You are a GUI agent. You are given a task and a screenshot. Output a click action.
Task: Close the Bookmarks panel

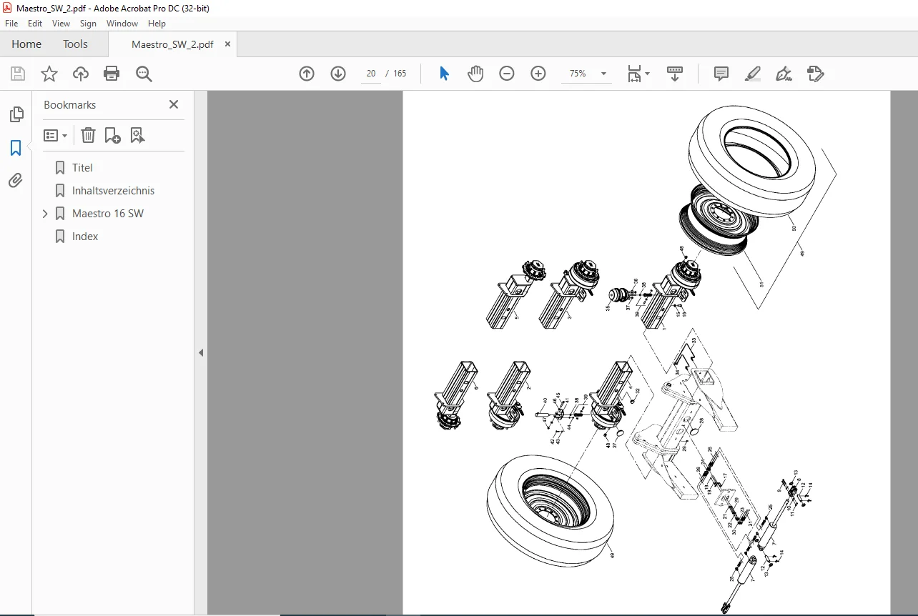tap(174, 104)
